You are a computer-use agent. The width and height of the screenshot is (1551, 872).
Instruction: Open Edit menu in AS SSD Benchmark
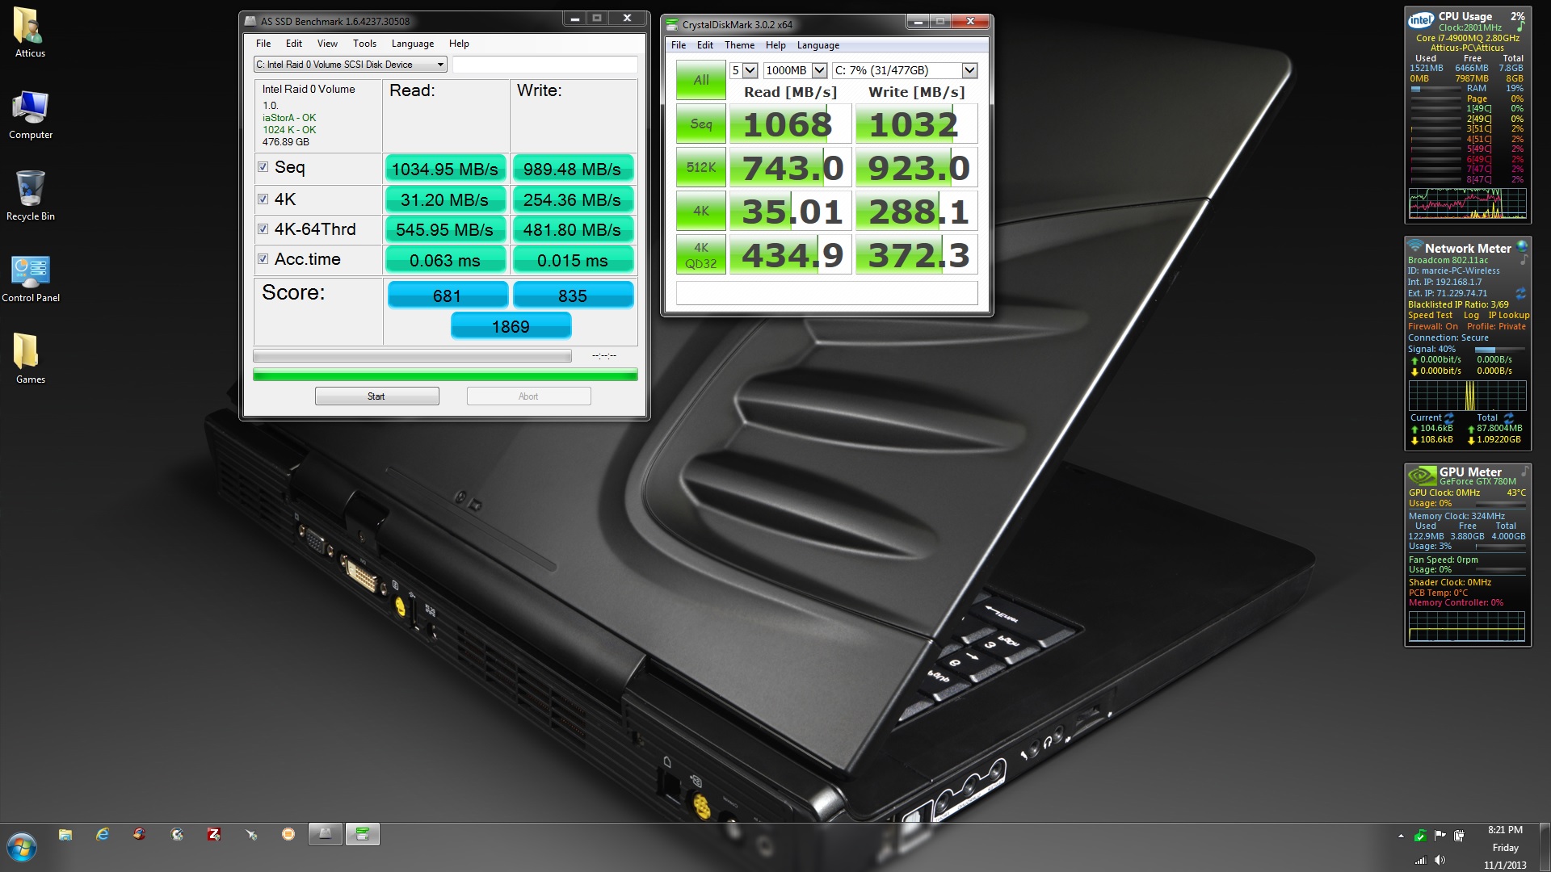click(294, 44)
